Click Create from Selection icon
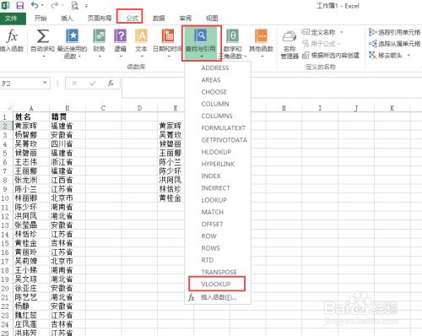Viewport: 422px width, 336px height. coord(306,55)
